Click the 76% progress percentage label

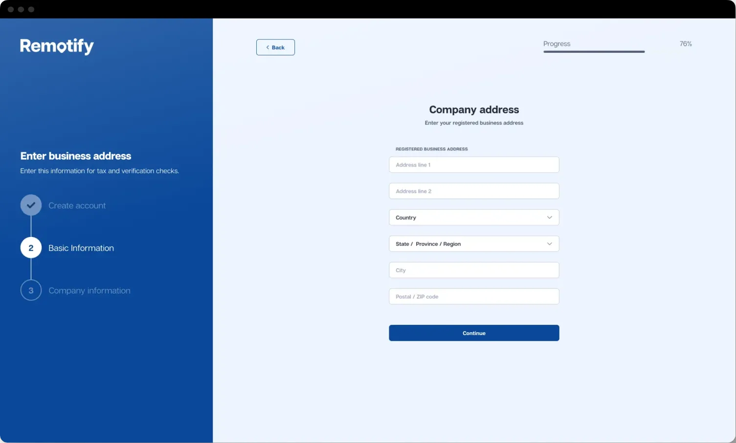(x=686, y=44)
